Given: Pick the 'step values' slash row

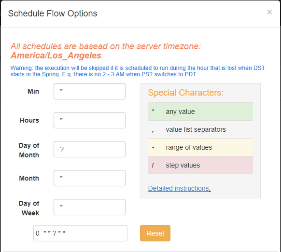Looking at the screenshot, I should (200, 165).
